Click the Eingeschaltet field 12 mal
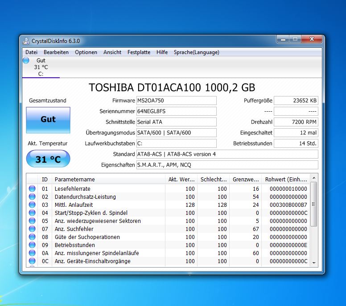 tap(296, 133)
